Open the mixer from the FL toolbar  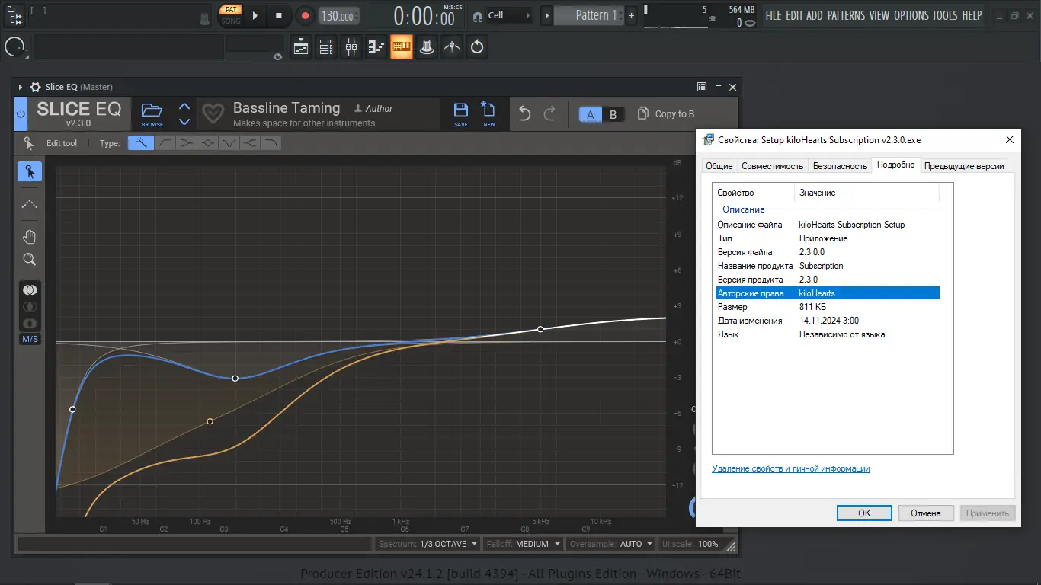pos(351,47)
